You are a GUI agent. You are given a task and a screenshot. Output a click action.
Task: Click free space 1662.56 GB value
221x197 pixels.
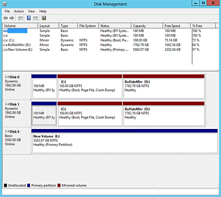172,45
